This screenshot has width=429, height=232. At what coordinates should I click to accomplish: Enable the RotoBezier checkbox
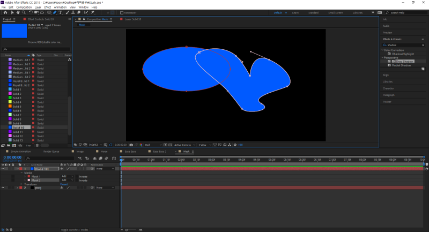click(122, 12)
